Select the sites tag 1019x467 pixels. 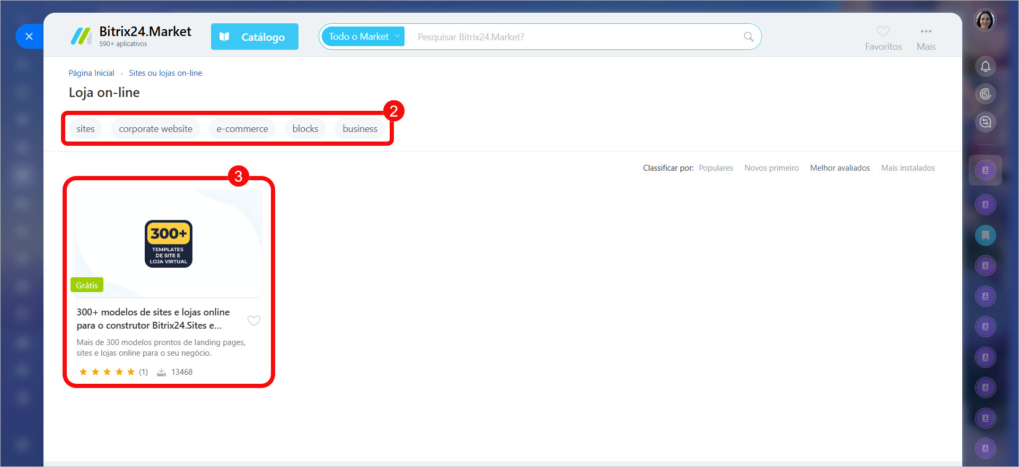pos(85,129)
